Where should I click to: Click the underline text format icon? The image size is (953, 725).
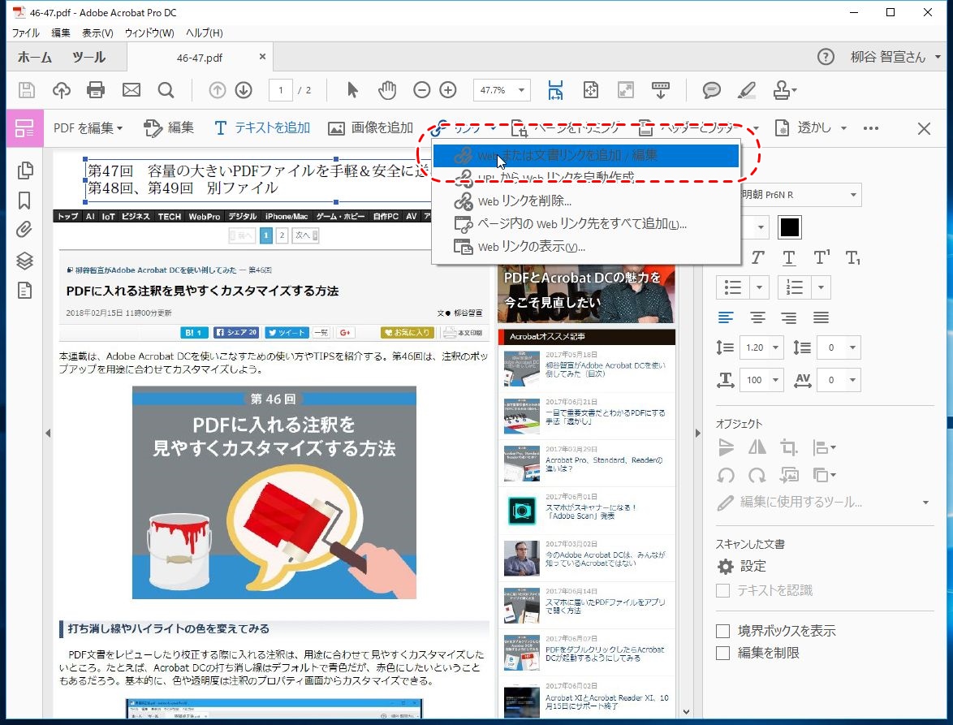[789, 257]
